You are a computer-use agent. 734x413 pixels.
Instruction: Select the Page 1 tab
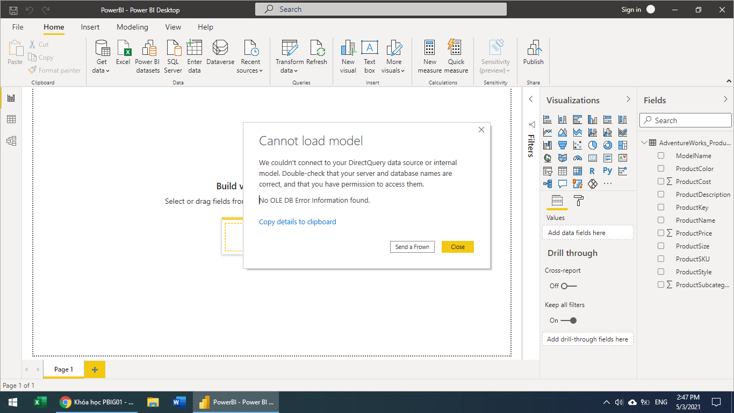[x=63, y=369]
